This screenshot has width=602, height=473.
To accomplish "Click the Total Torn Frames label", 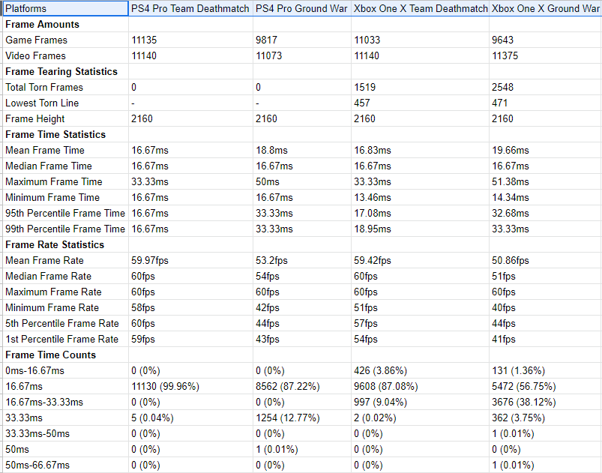I will [x=44, y=87].
